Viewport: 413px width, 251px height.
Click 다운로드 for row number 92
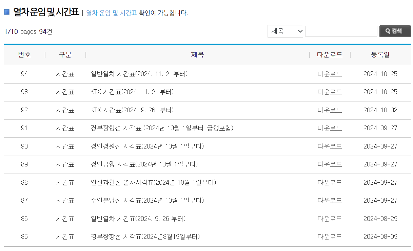330,110
